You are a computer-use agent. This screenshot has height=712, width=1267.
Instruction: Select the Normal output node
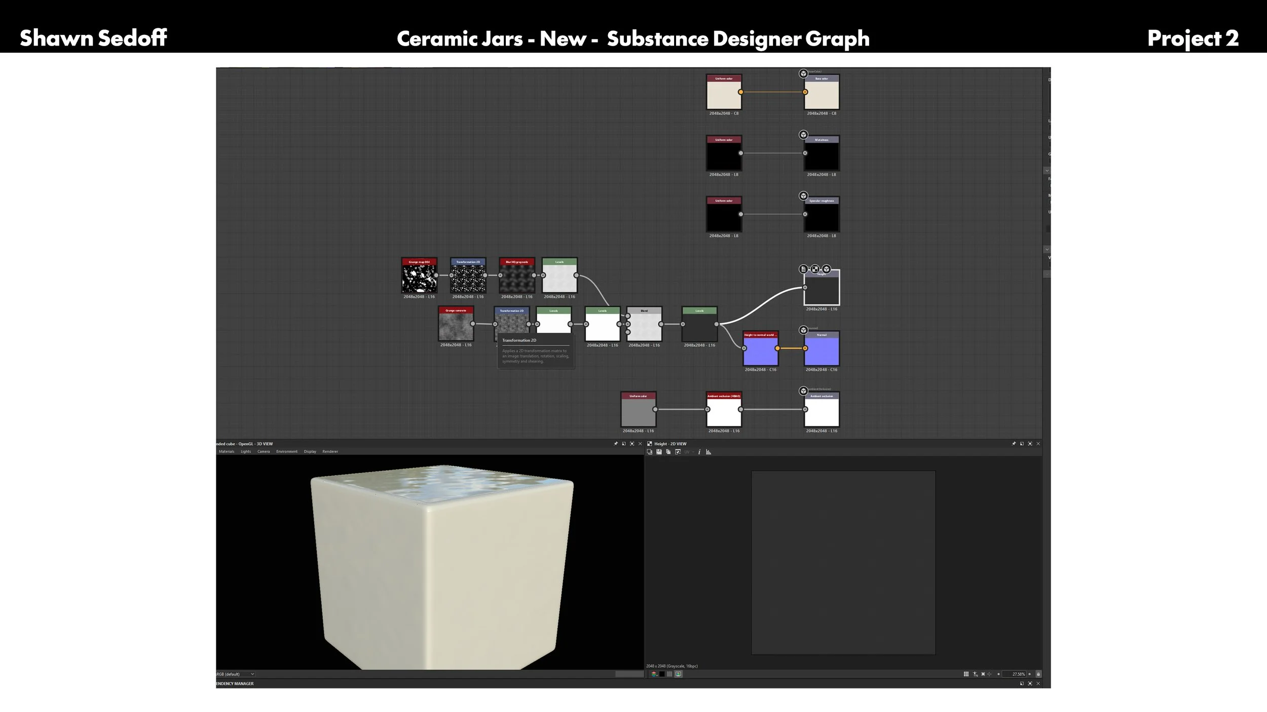coord(822,348)
